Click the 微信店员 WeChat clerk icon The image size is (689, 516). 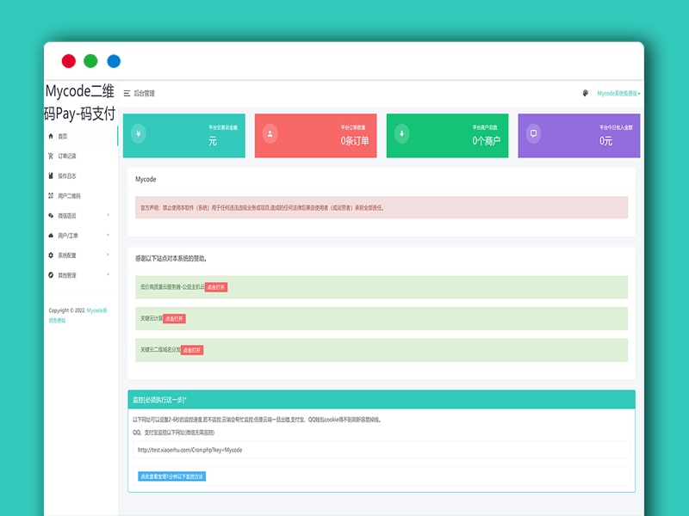49,214
